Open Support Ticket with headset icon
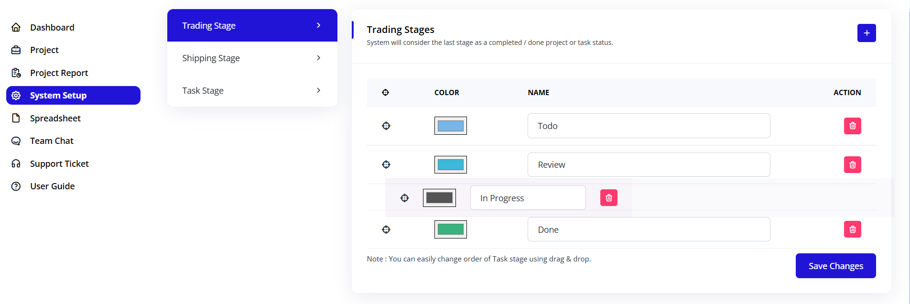910x304 pixels. 59,163
